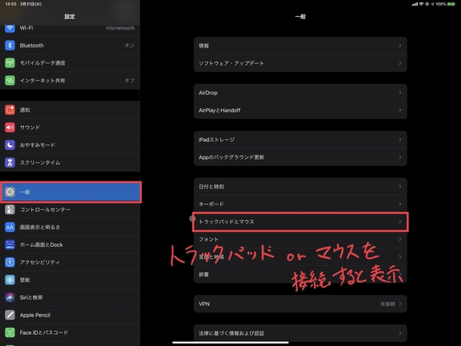Tap the Siri icon in sidebar
461x346 pixels.
click(10, 298)
